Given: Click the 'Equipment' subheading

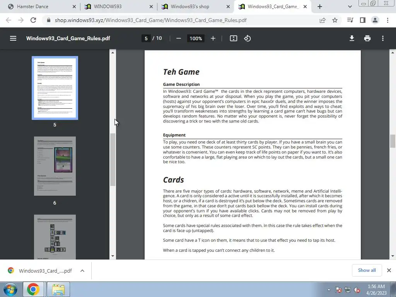Looking at the screenshot, I should pyautogui.click(x=174, y=135).
